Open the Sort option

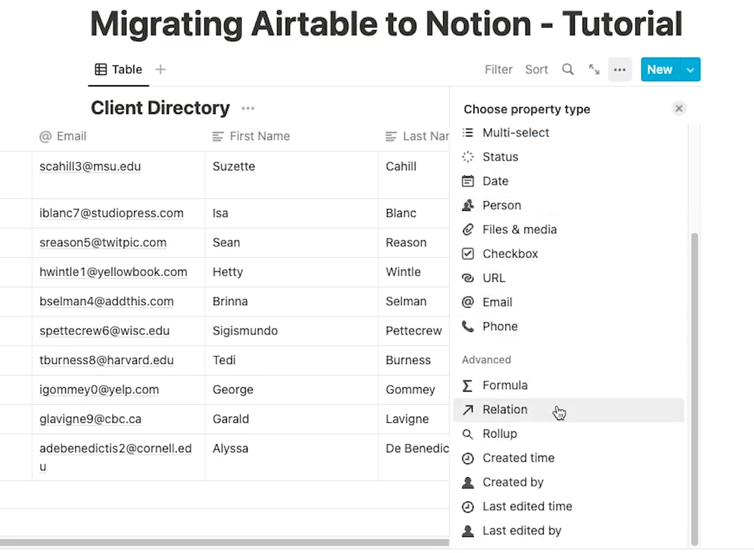(537, 70)
